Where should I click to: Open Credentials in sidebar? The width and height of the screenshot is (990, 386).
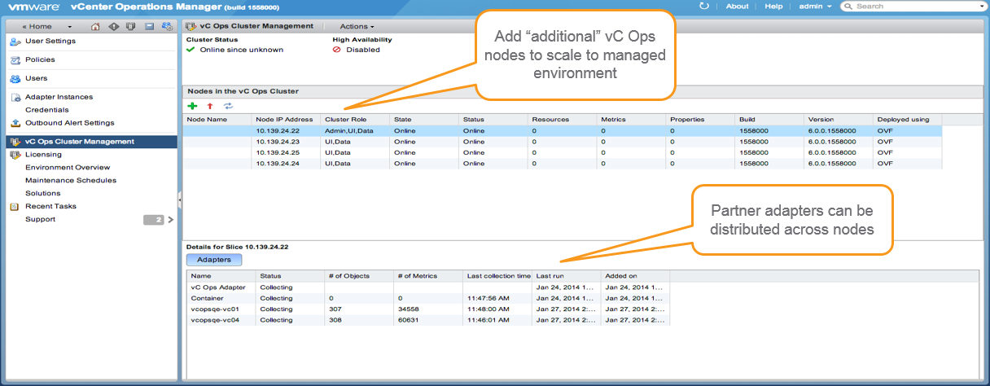tap(47, 110)
